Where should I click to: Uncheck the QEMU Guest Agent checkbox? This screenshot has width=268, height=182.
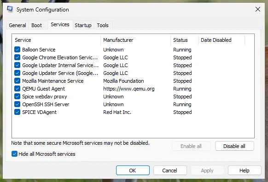[17, 89]
